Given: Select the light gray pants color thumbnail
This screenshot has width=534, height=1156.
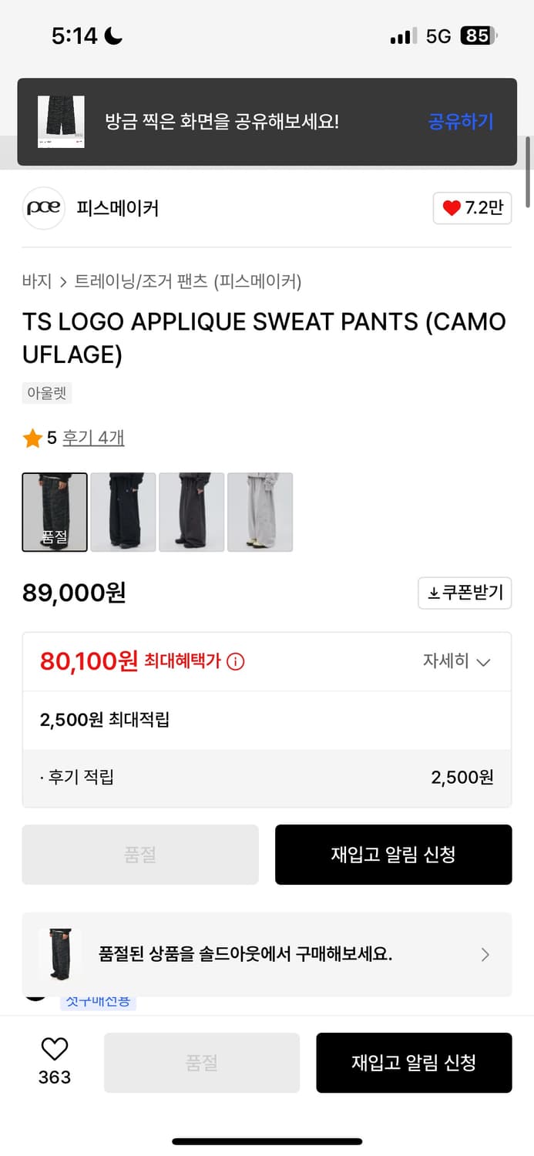Looking at the screenshot, I should (x=259, y=512).
